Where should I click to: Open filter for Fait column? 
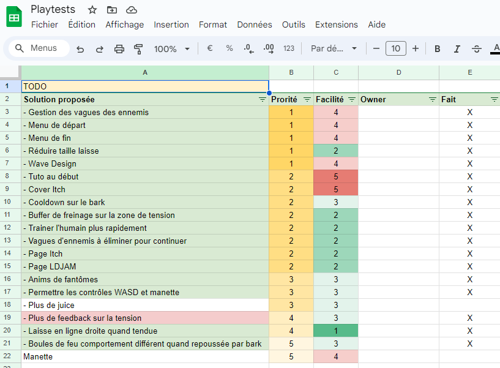(x=494, y=100)
